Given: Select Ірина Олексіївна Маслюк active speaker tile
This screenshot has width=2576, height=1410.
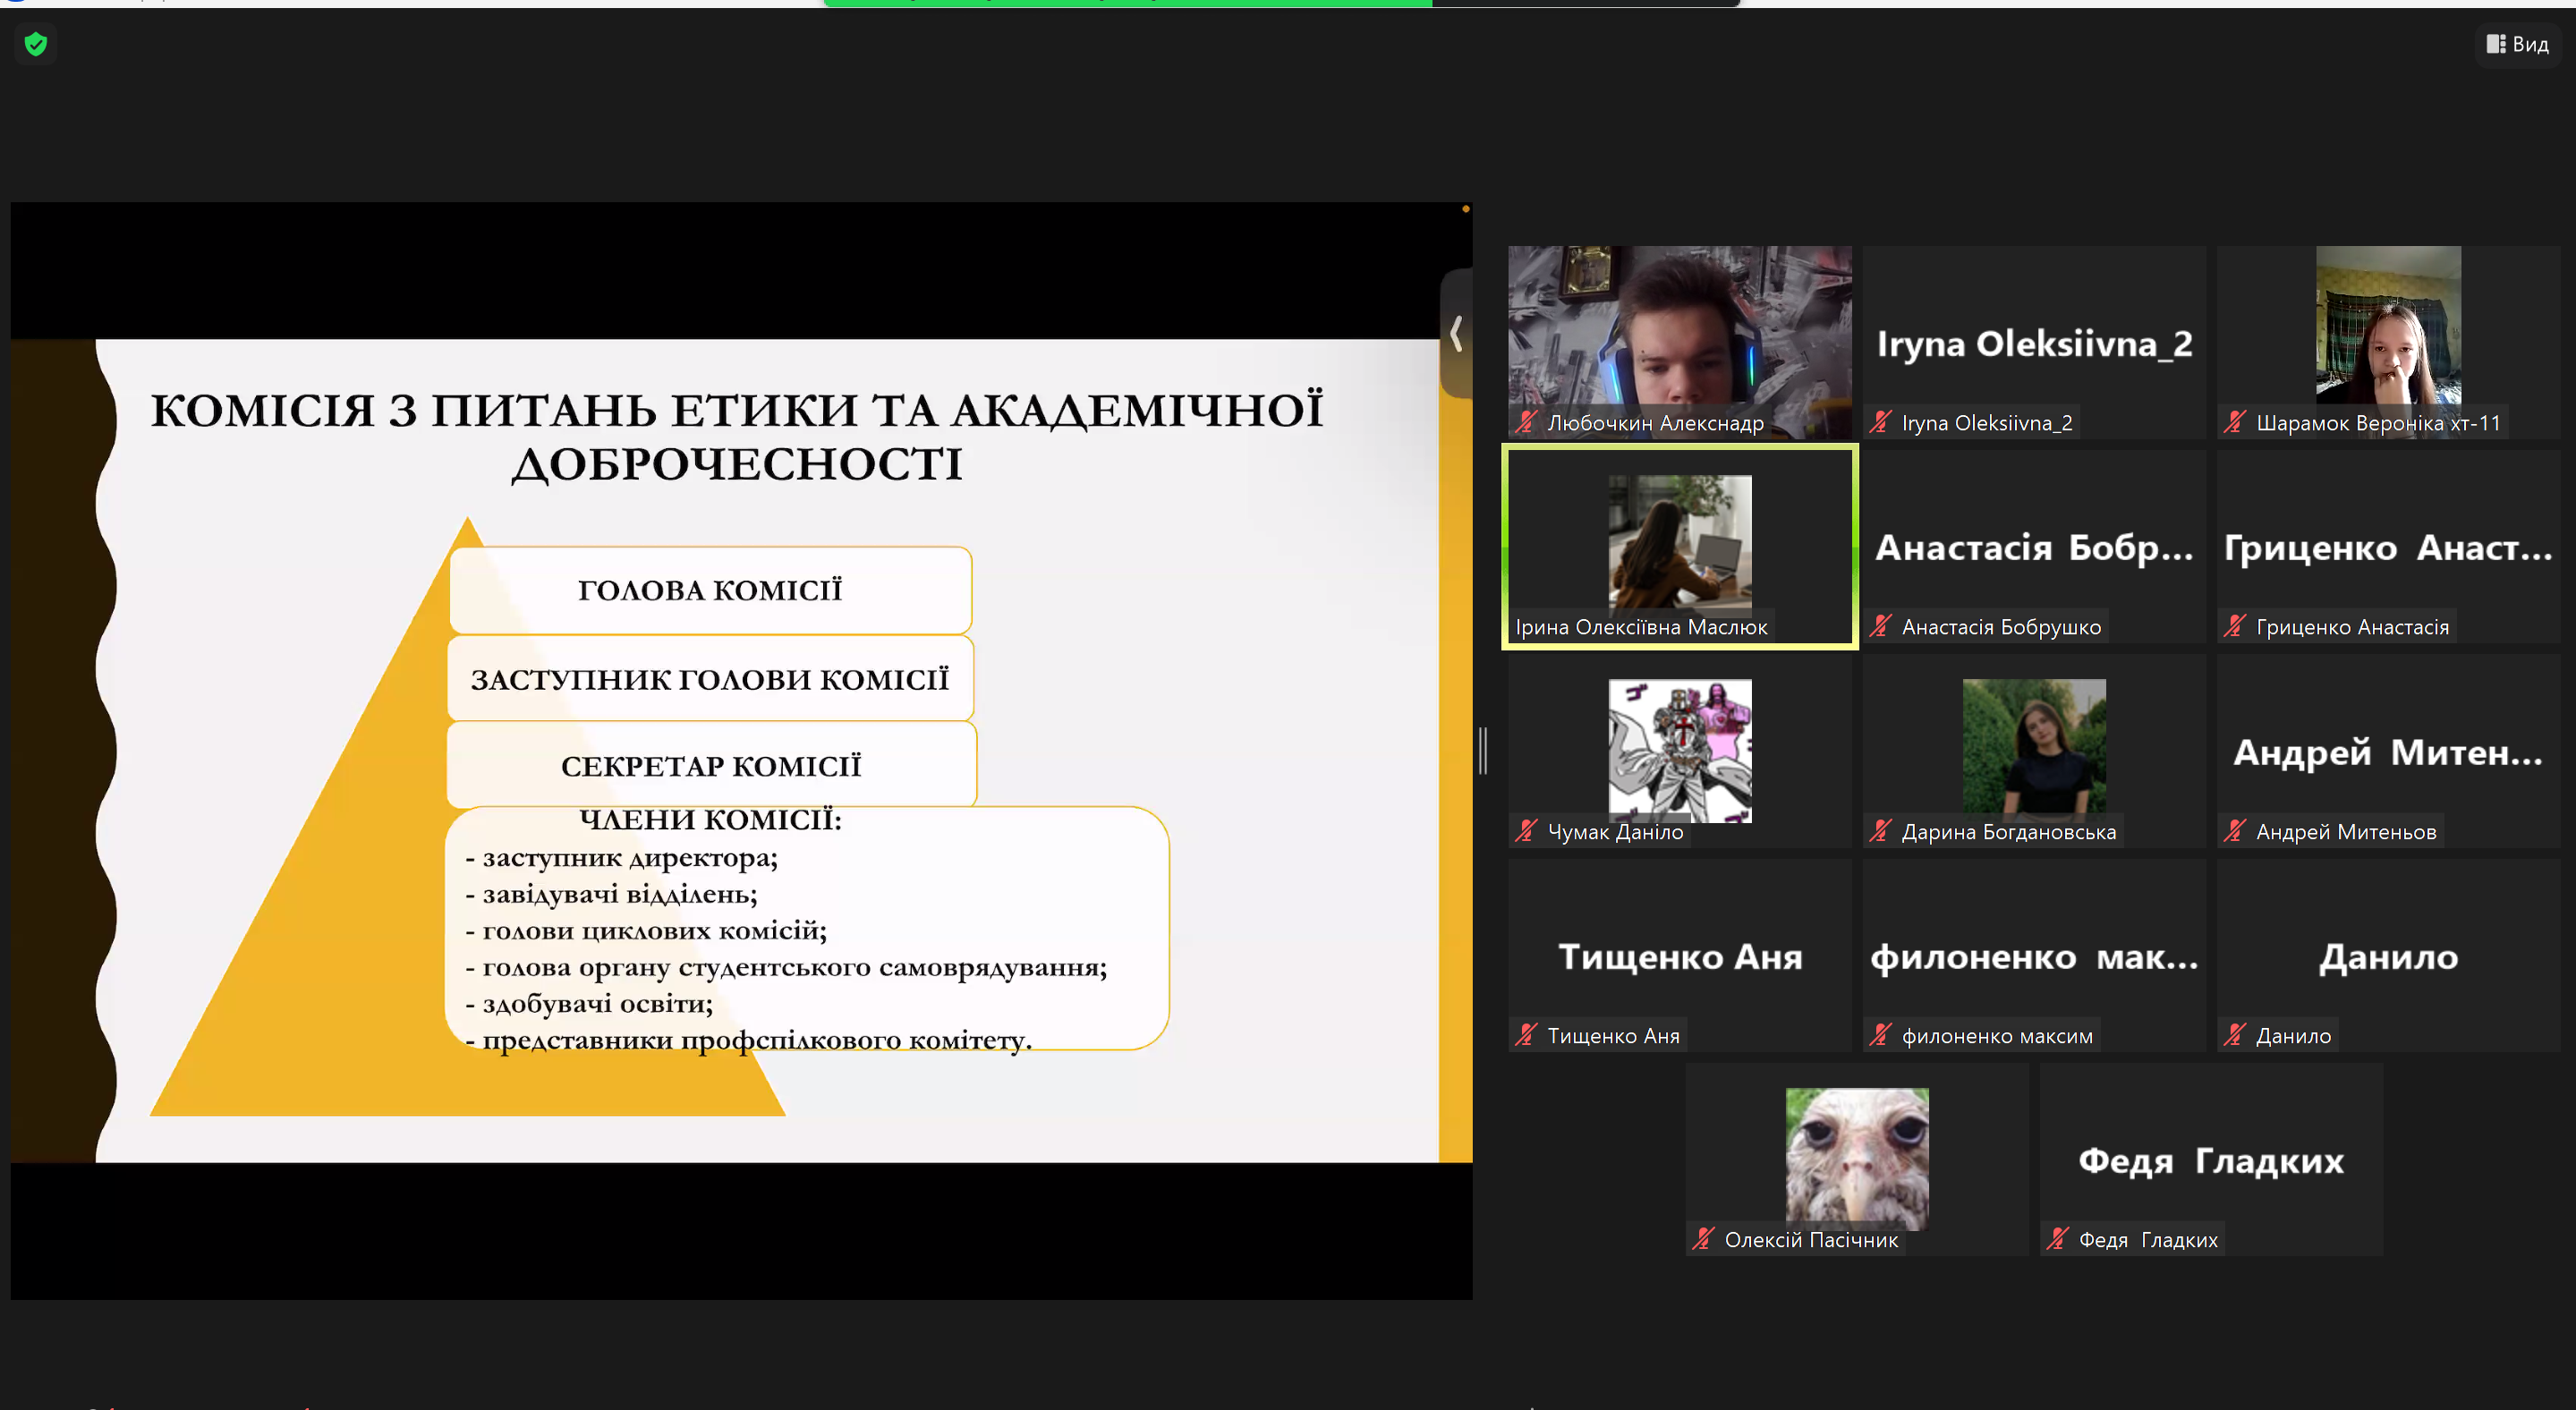Looking at the screenshot, I should tap(1680, 546).
